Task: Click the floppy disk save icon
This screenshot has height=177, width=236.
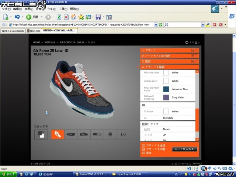Action: 98,17
